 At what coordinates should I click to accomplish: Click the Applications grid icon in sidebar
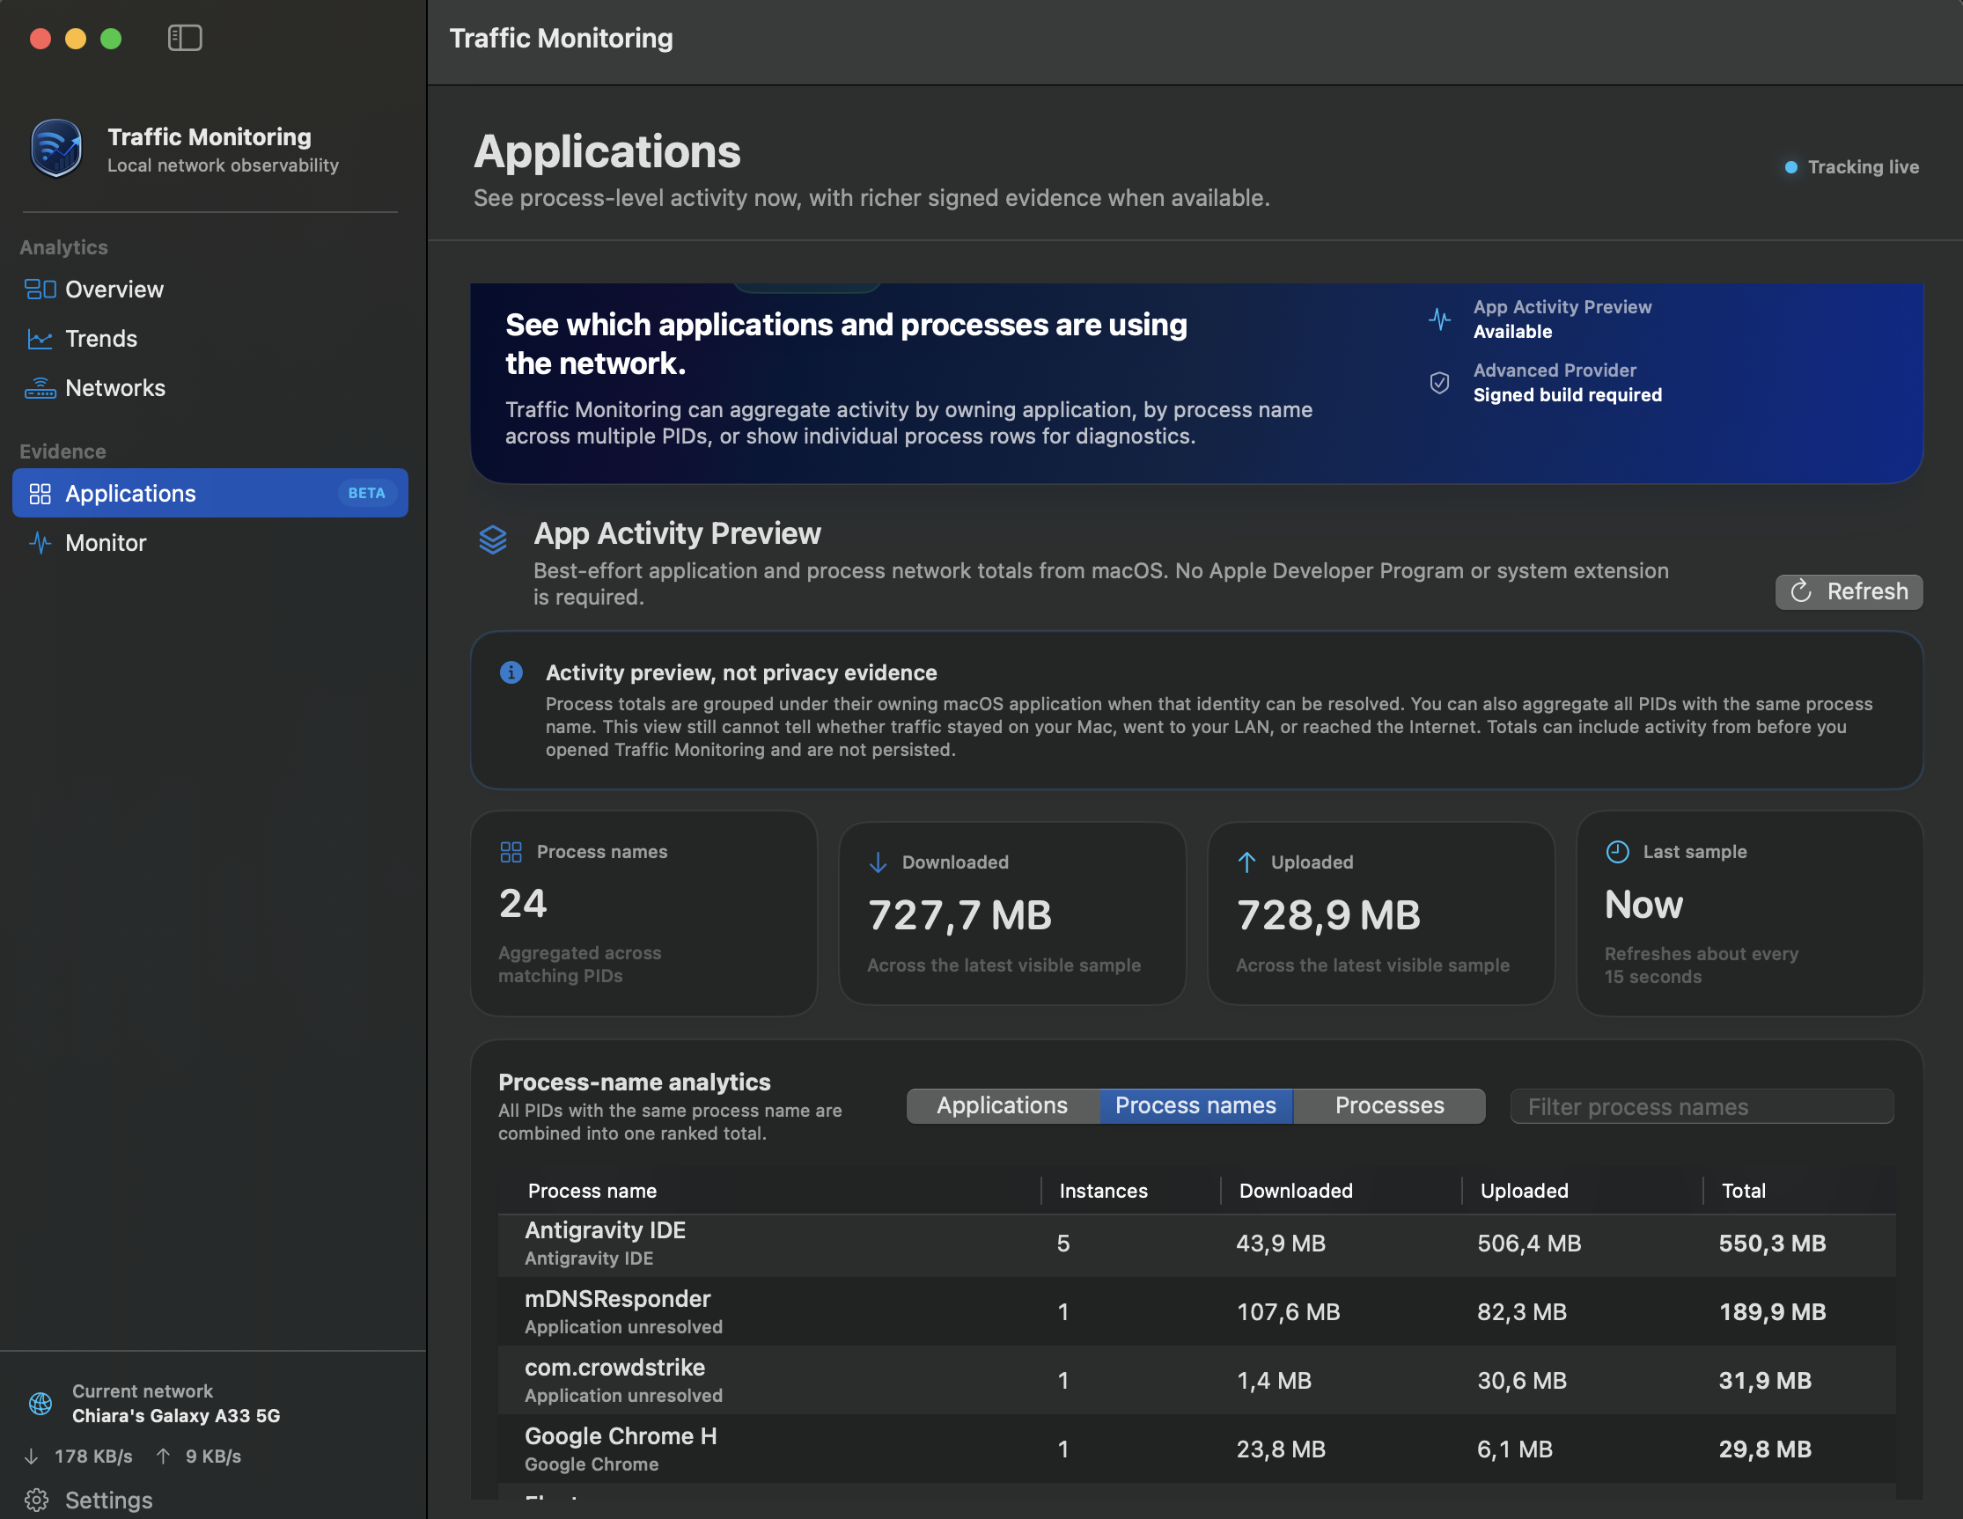[x=40, y=494]
